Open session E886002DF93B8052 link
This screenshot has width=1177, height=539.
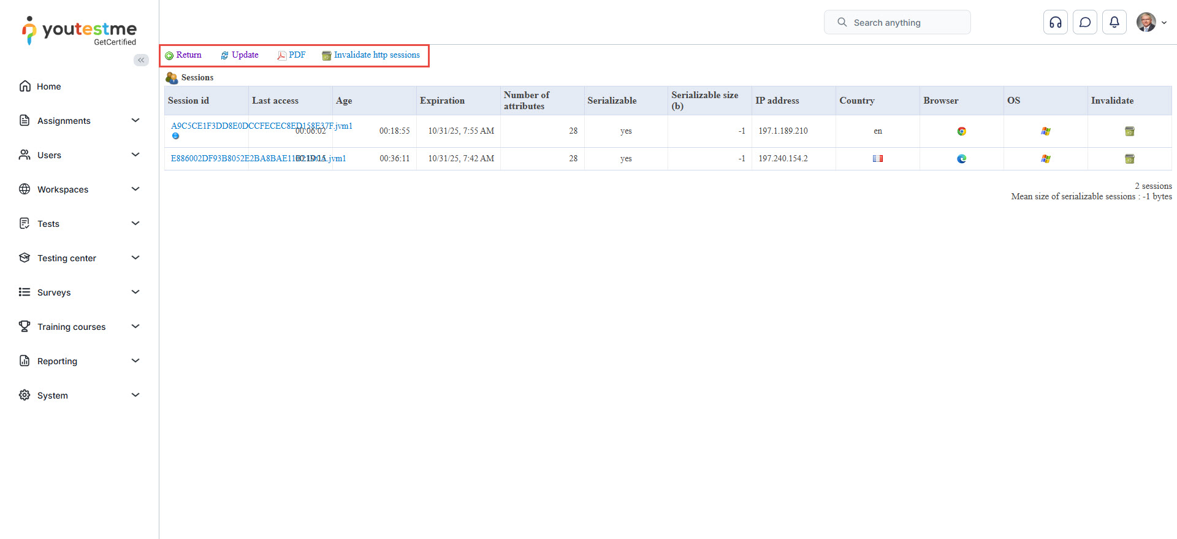(x=233, y=159)
